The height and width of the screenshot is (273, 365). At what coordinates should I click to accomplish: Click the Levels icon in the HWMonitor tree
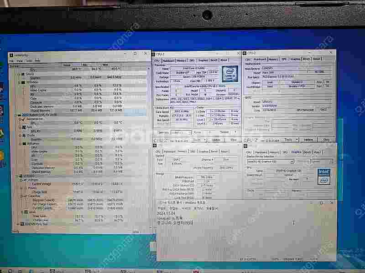tap(26, 212)
